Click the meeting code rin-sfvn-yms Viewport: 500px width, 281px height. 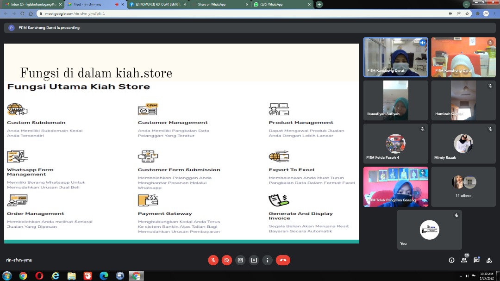tap(19, 260)
